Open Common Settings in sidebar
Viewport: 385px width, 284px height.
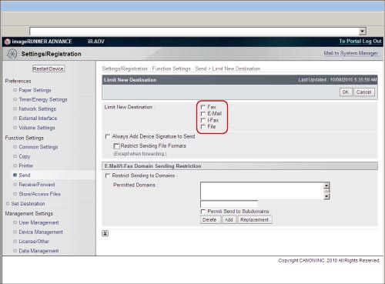tap(38, 147)
